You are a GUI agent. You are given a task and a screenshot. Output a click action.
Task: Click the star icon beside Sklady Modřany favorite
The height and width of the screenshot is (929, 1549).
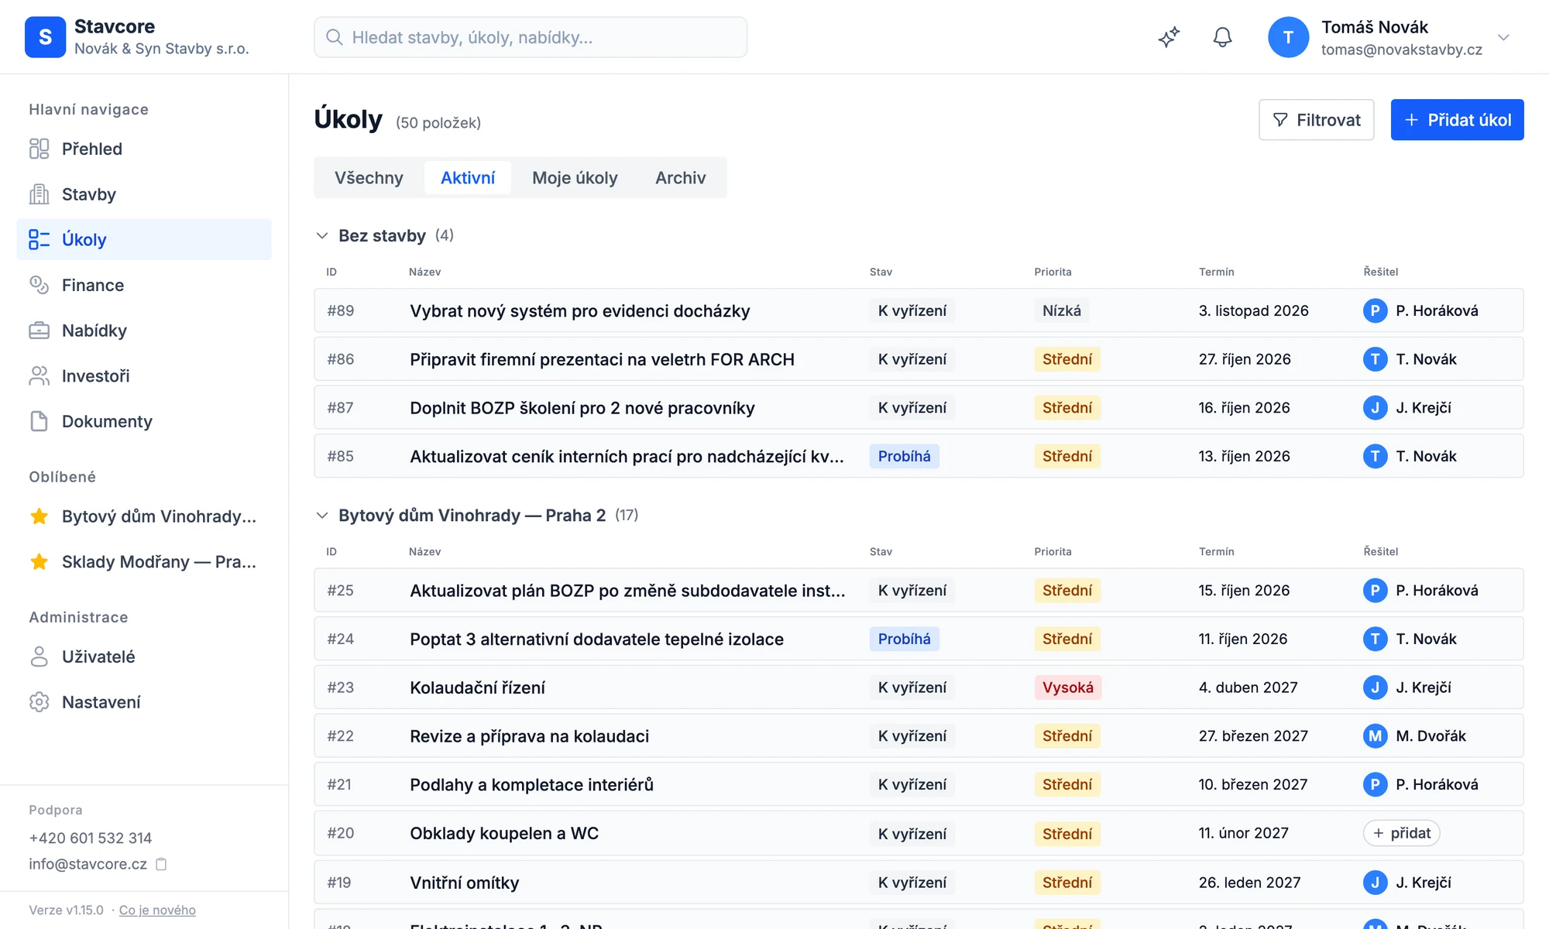click(39, 562)
